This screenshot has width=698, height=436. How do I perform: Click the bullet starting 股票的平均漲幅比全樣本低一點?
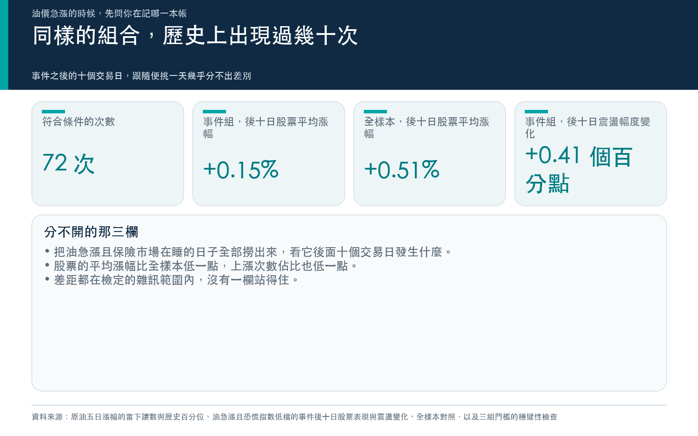click(x=201, y=266)
